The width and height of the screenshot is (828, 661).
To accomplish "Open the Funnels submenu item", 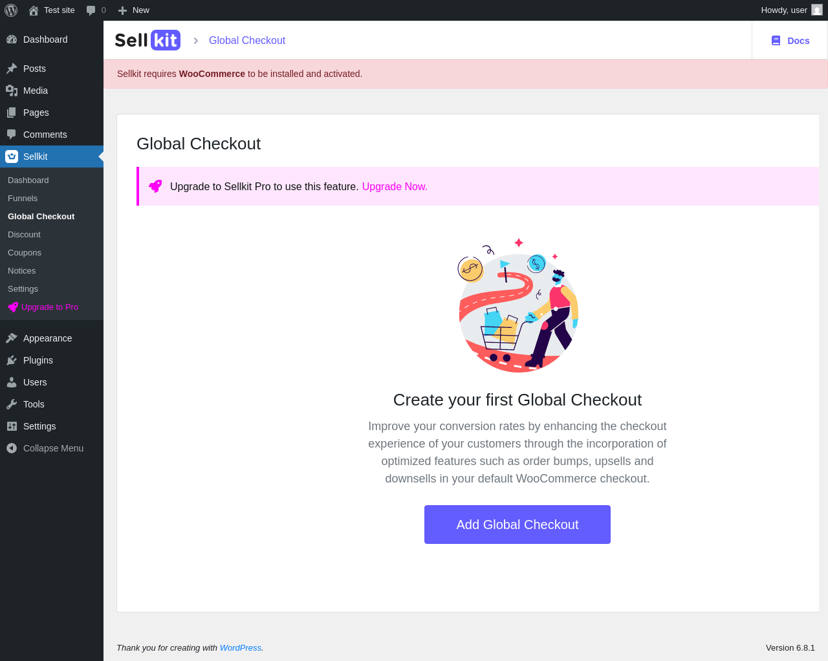I will pyautogui.click(x=23, y=199).
